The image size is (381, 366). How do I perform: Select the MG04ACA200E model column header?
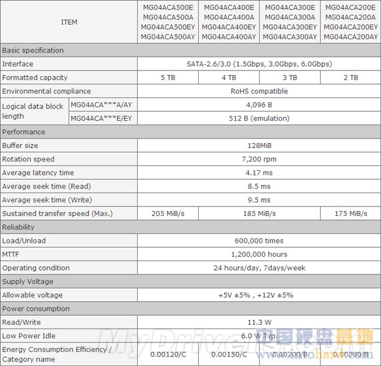[x=351, y=22]
